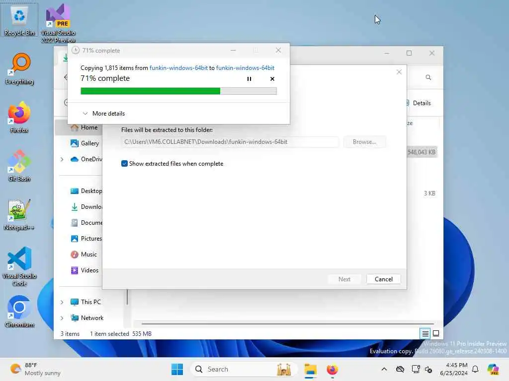The height and width of the screenshot is (381, 509).
Task: Select OneDrive in the navigation pane
Action: point(86,159)
